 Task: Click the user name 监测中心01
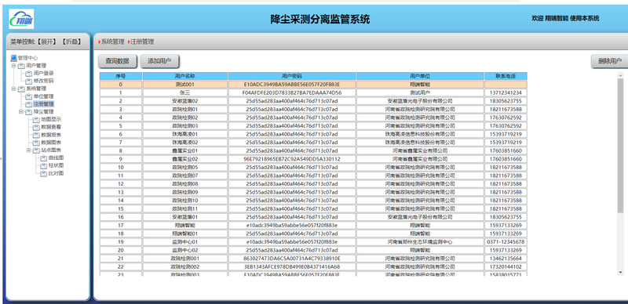tap(185, 242)
